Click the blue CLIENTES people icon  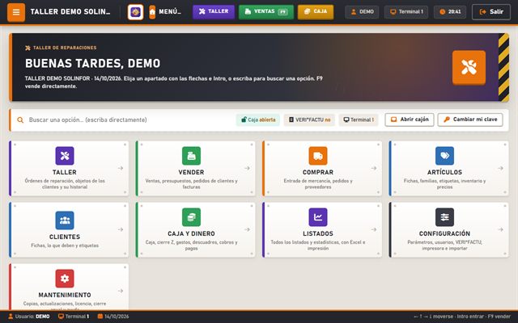coord(65,220)
